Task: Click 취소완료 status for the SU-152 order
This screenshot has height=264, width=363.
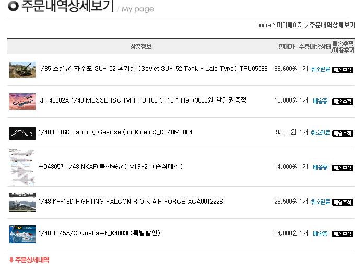Action: coord(320,69)
